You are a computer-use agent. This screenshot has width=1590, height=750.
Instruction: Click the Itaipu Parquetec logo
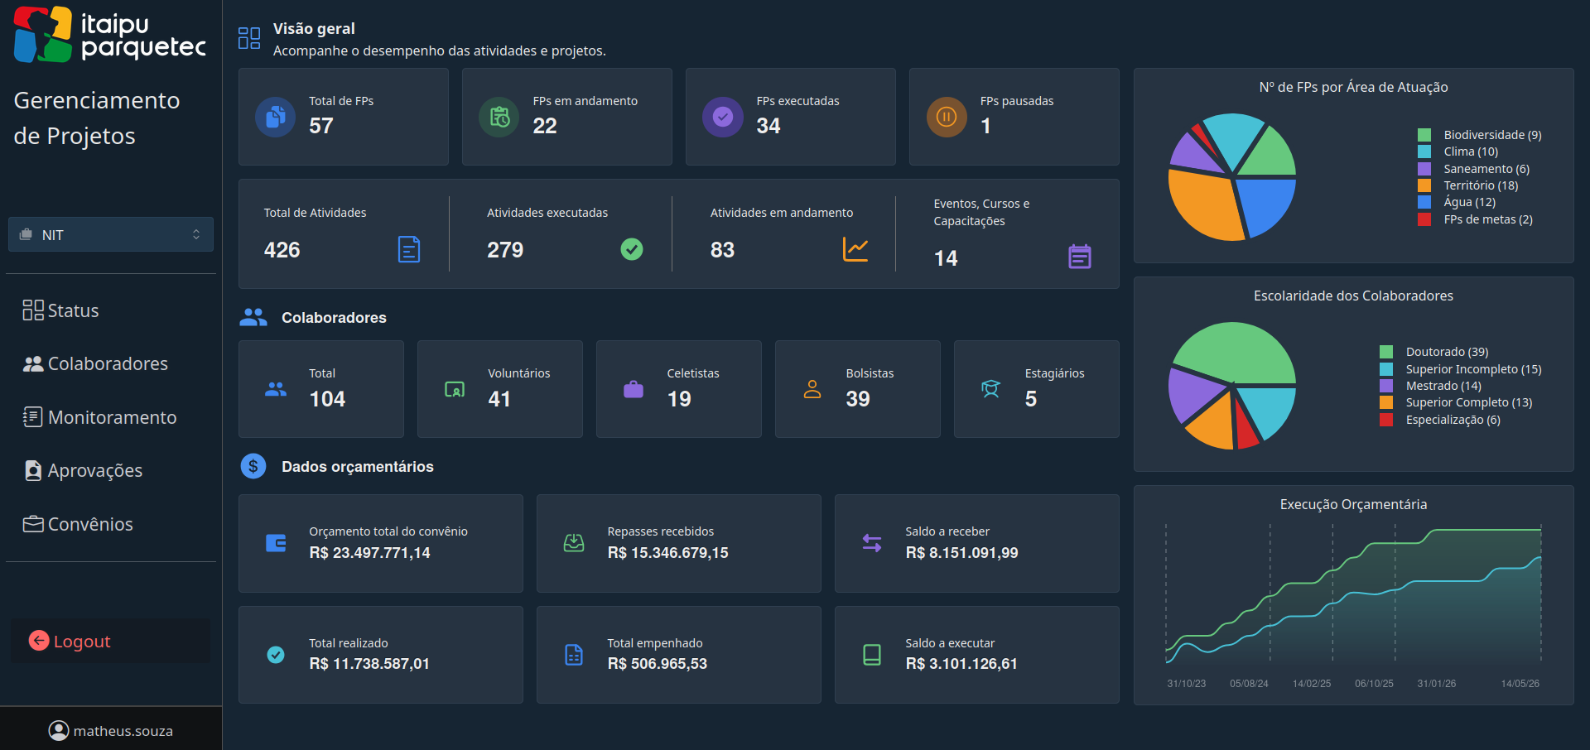coord(110,35)
